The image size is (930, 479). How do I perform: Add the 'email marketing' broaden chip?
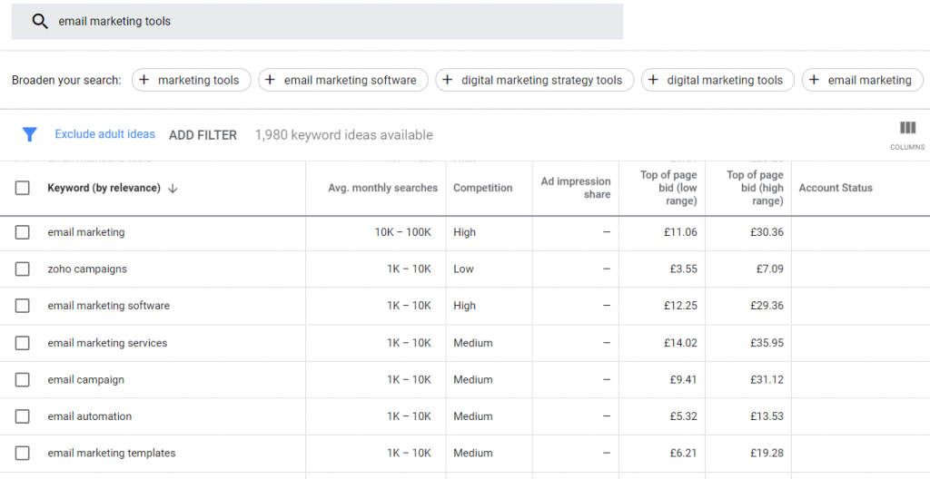tap(863, 80)
